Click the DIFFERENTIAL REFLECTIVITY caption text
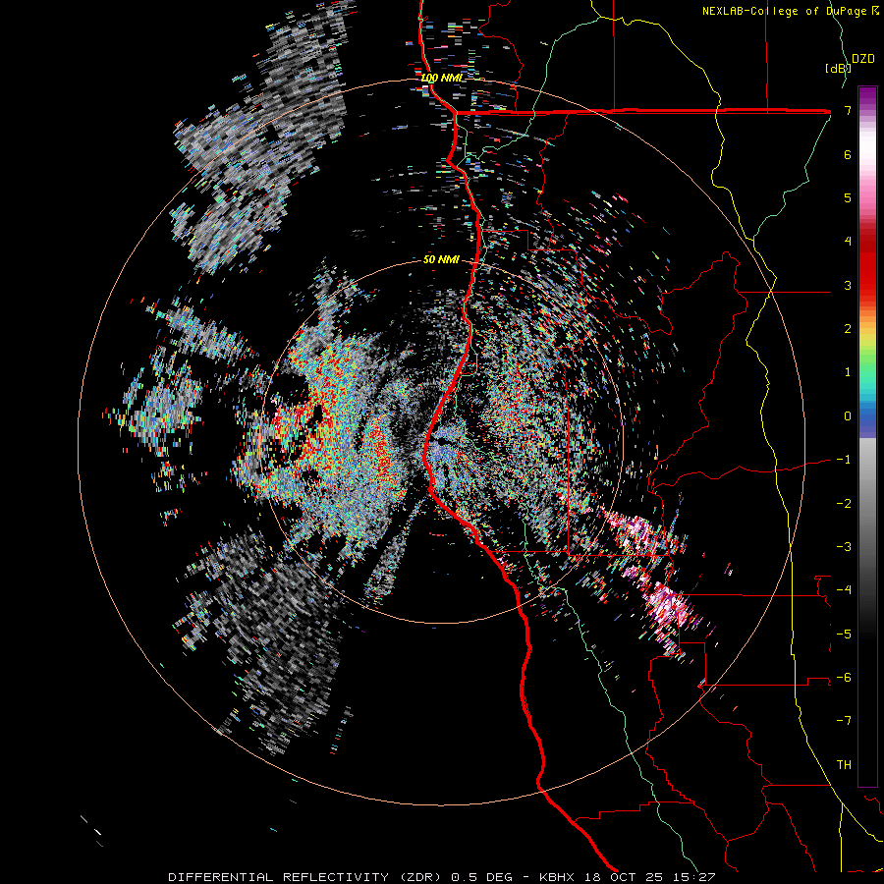 tap(279, 877)
